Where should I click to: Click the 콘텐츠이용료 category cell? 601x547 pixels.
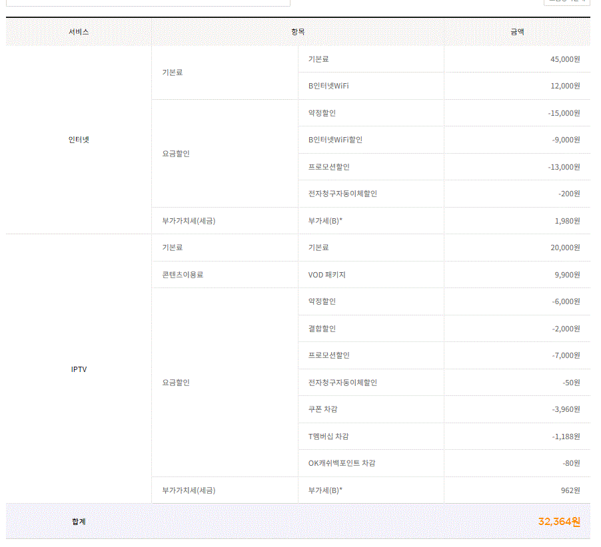tap(182, 275)
